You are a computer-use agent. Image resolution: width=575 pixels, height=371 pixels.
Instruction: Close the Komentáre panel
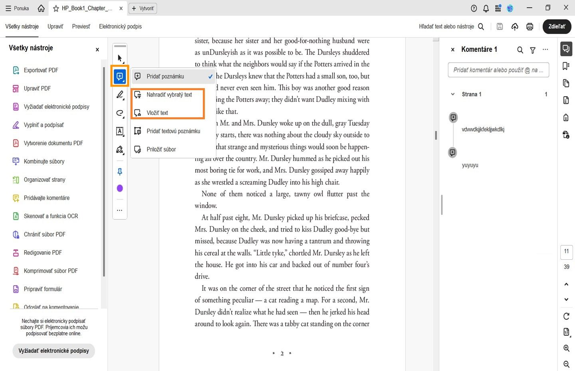pos(452,49)
